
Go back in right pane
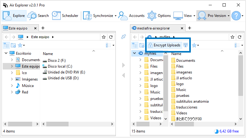click(x=135, y=37)
